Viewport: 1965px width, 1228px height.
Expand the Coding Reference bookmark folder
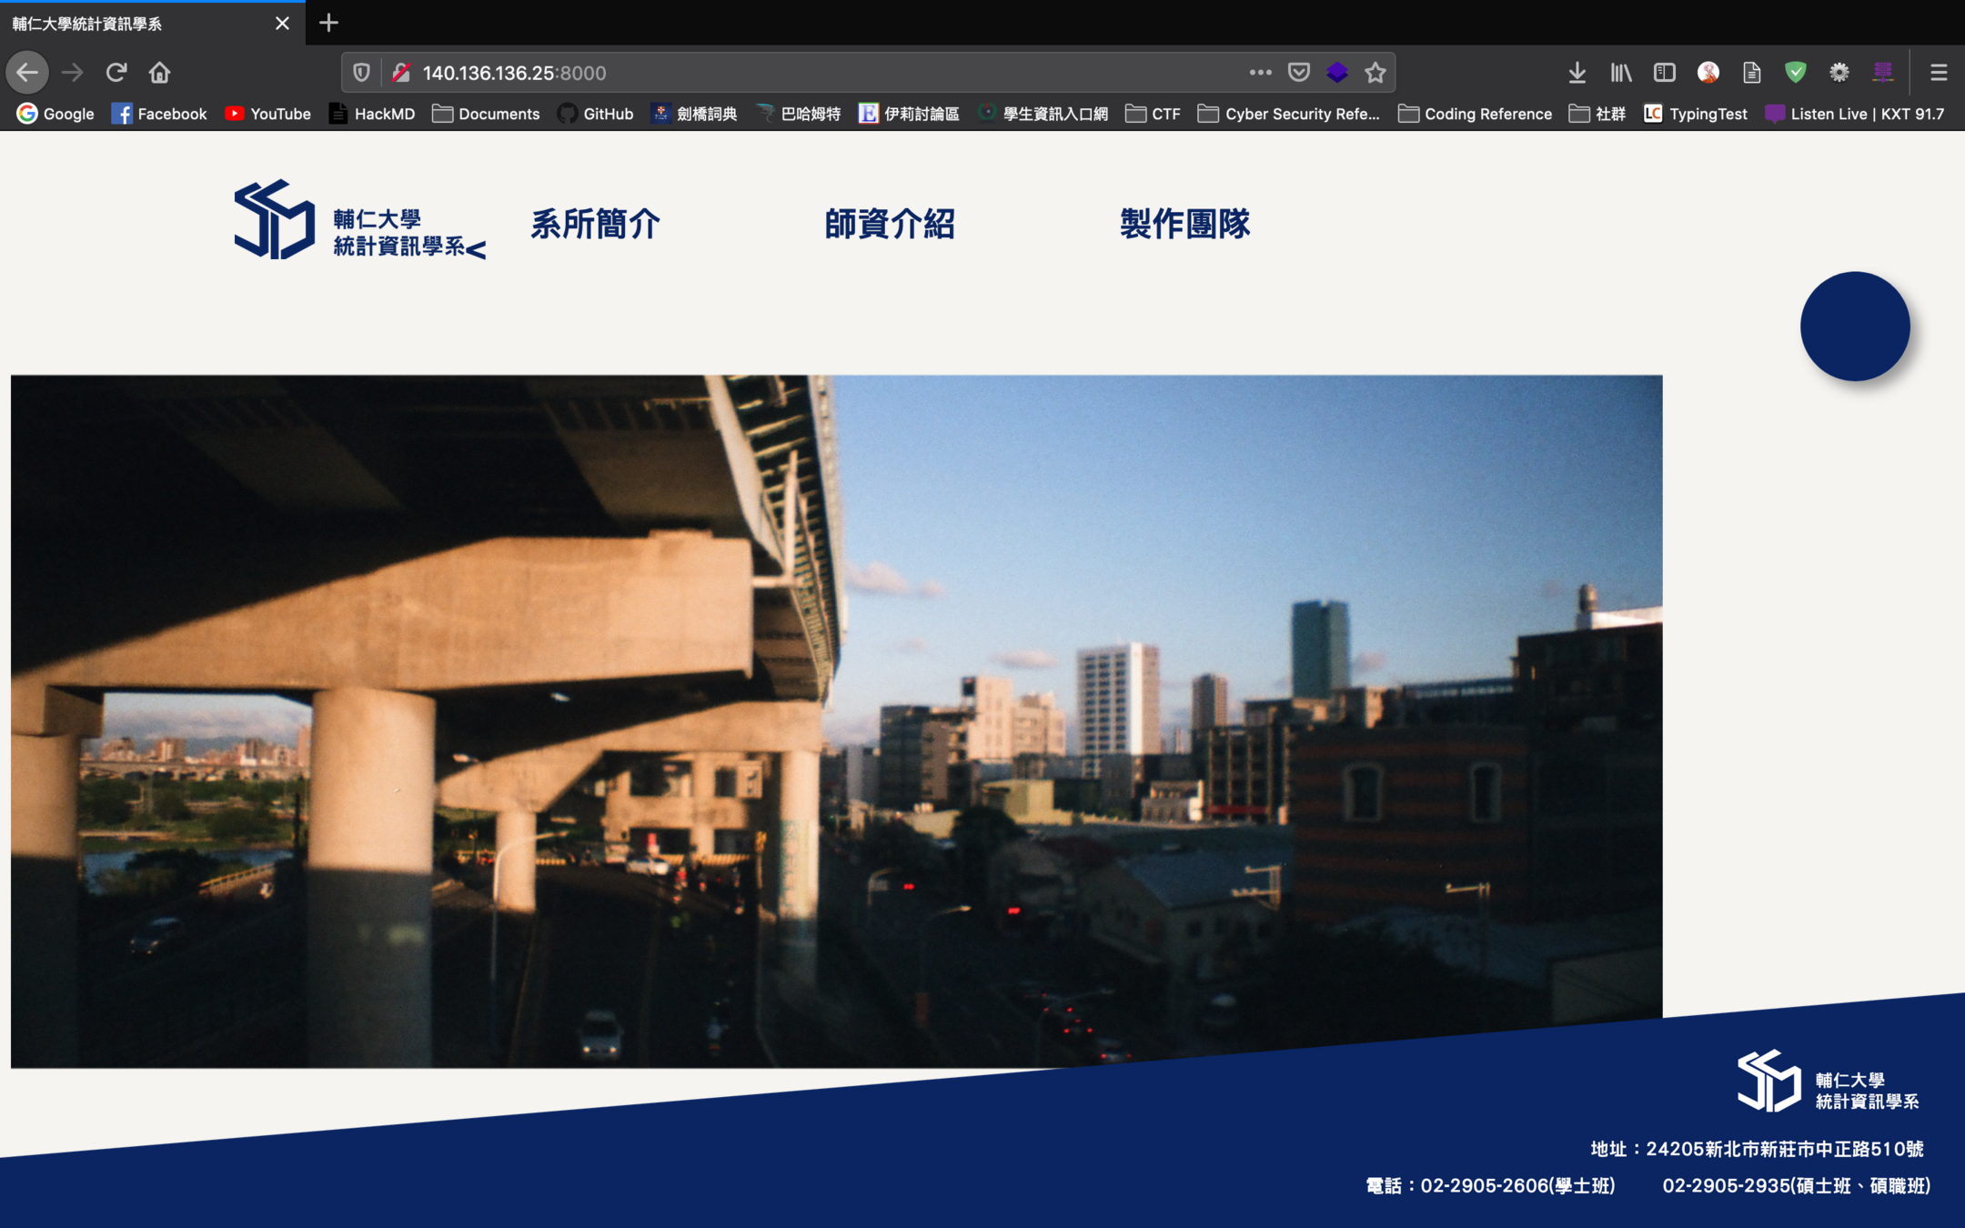coord(1476,114)
